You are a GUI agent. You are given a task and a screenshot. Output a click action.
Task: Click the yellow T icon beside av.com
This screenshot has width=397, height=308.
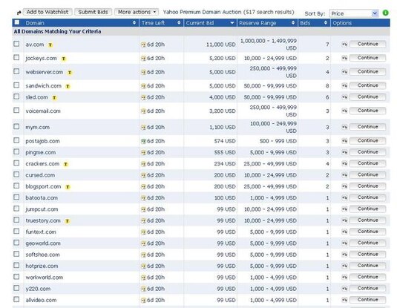click(x=50, y=45)
